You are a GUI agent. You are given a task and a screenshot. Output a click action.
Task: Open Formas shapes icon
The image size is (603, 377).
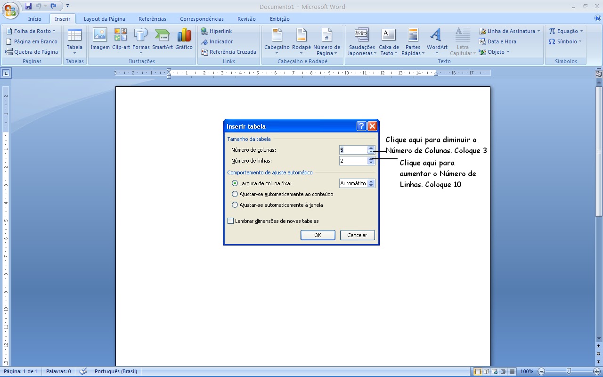[141, 35]
